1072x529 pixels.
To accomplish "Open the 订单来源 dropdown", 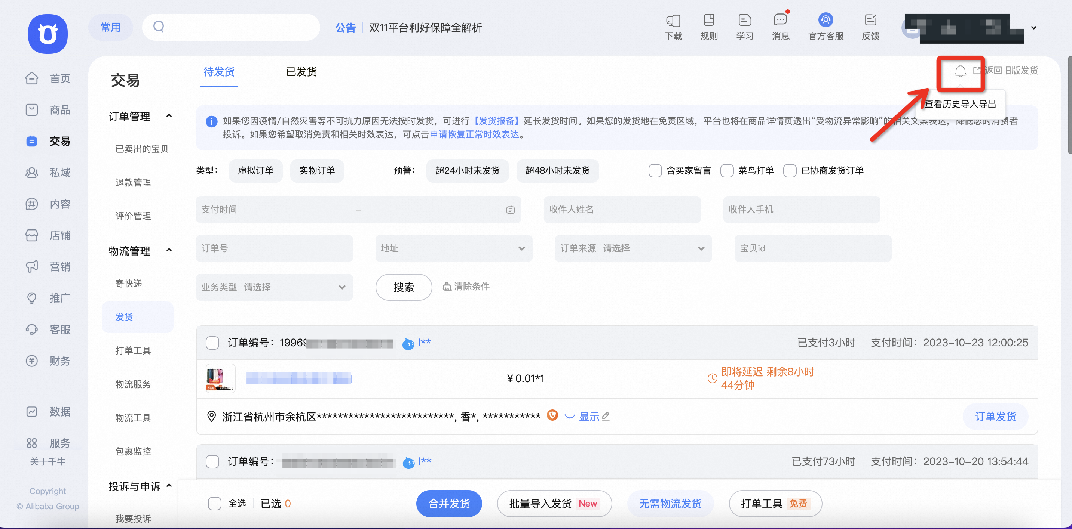I will click(x=633, y=248).
